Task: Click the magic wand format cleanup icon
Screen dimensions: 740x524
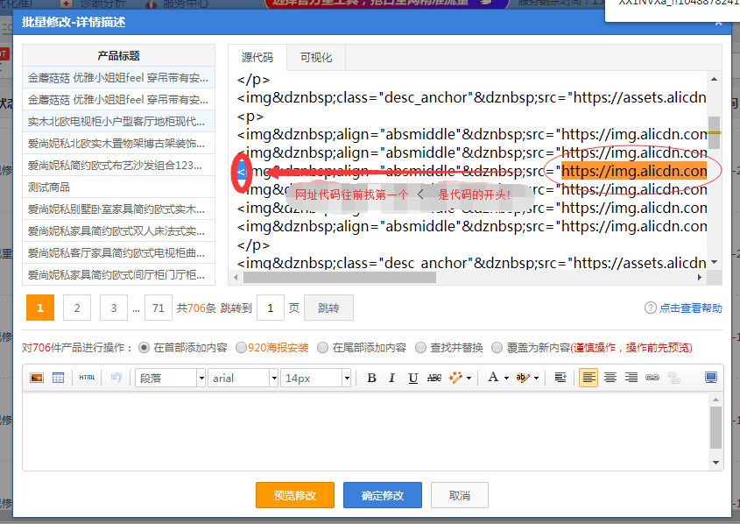Action: coord(455,378)
